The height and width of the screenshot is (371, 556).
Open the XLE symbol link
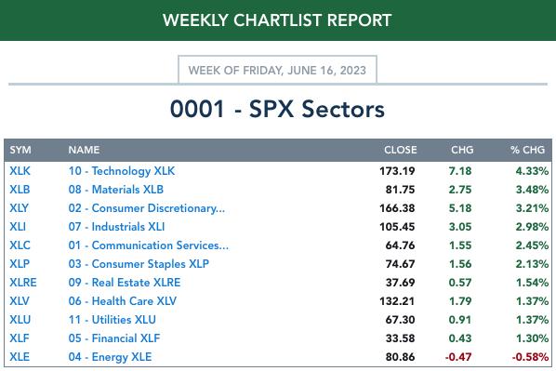point(20,357)
